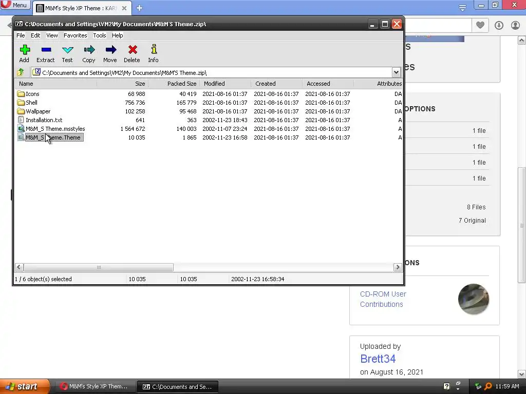Click the help icon in system tray

[446, 386]
